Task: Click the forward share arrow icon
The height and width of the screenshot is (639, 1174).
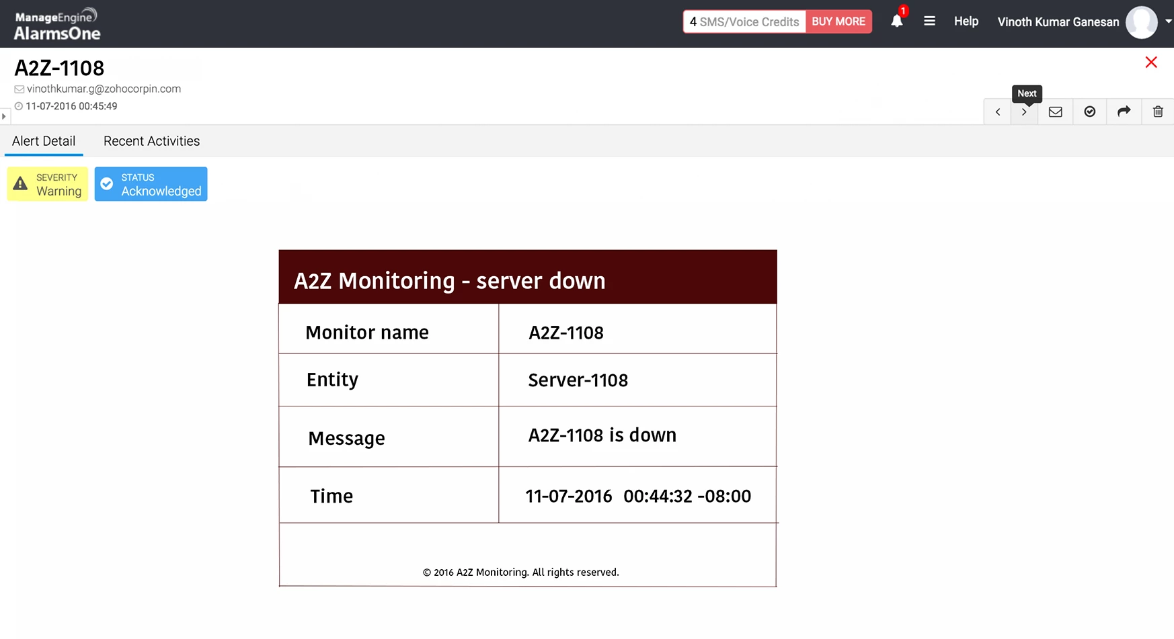Action: 1124,112
